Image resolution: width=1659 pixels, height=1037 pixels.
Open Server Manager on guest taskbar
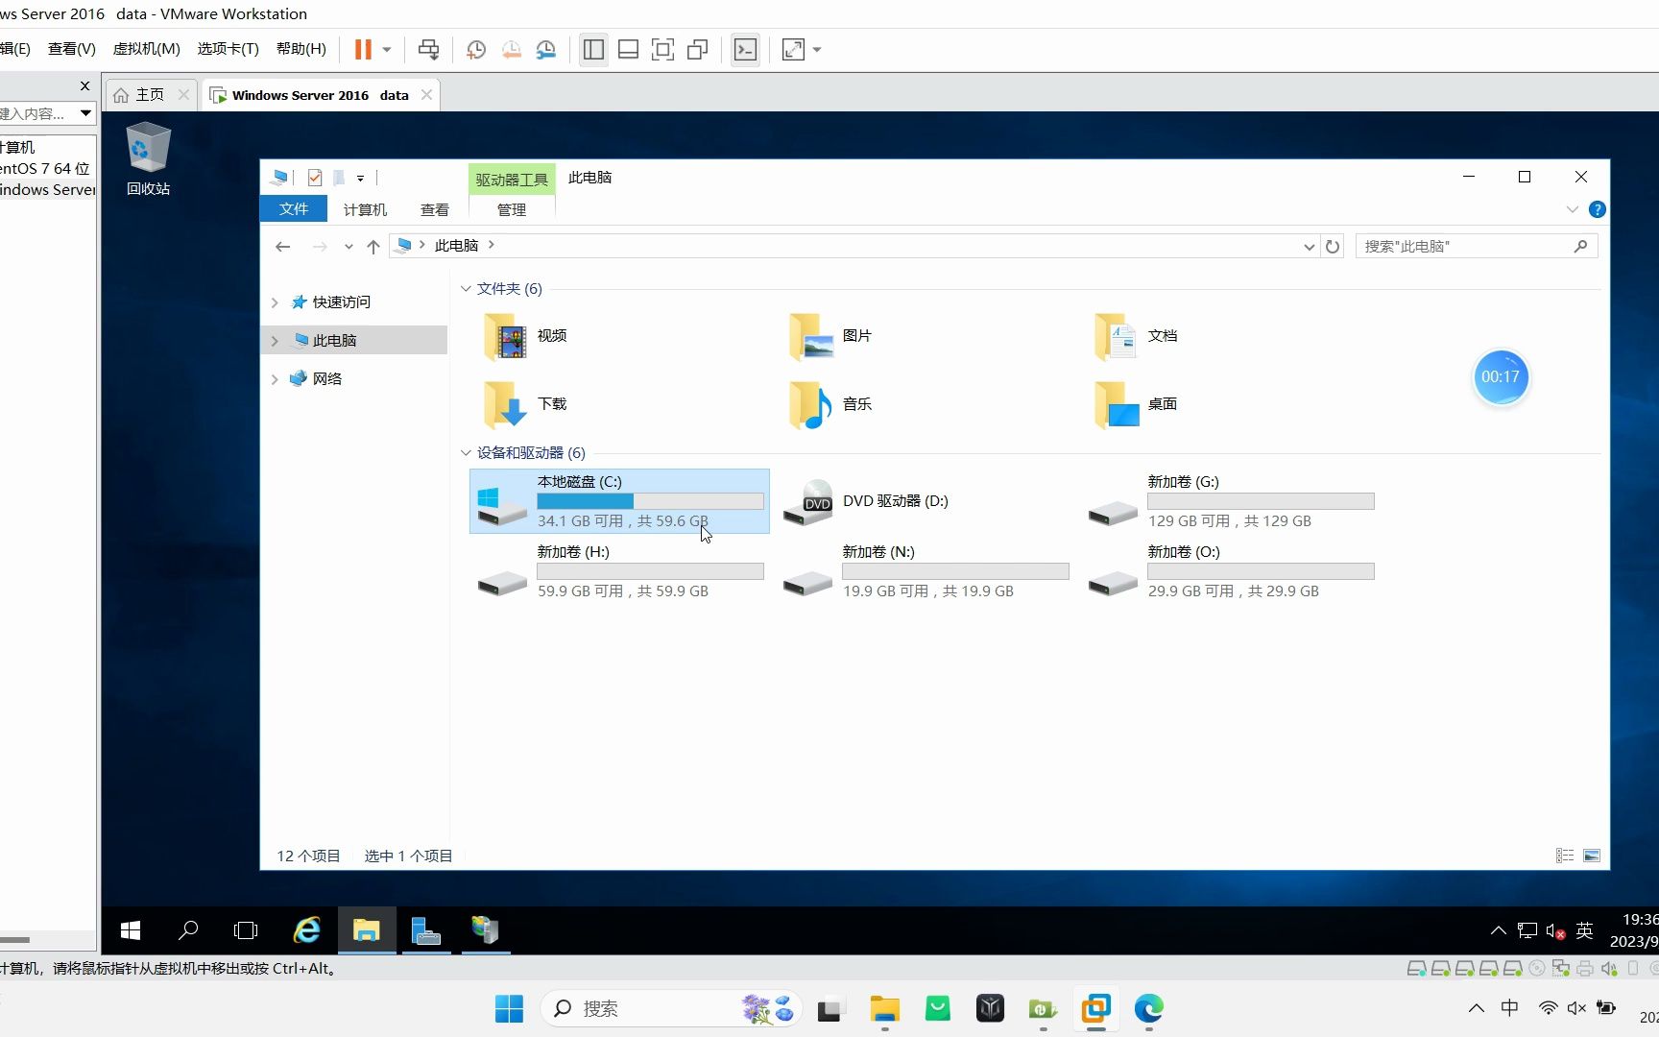(x=425, y=930)
